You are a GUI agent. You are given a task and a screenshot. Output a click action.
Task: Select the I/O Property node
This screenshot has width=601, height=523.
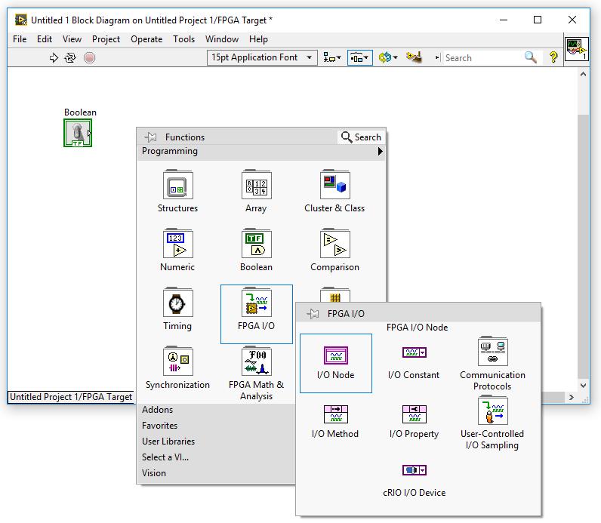click(414, 414)
